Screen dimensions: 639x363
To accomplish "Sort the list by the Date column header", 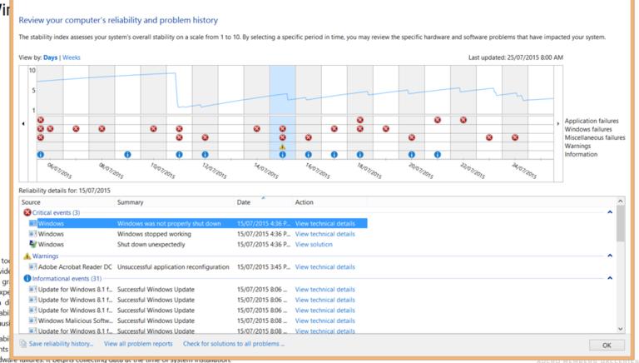I will point(243,202).
